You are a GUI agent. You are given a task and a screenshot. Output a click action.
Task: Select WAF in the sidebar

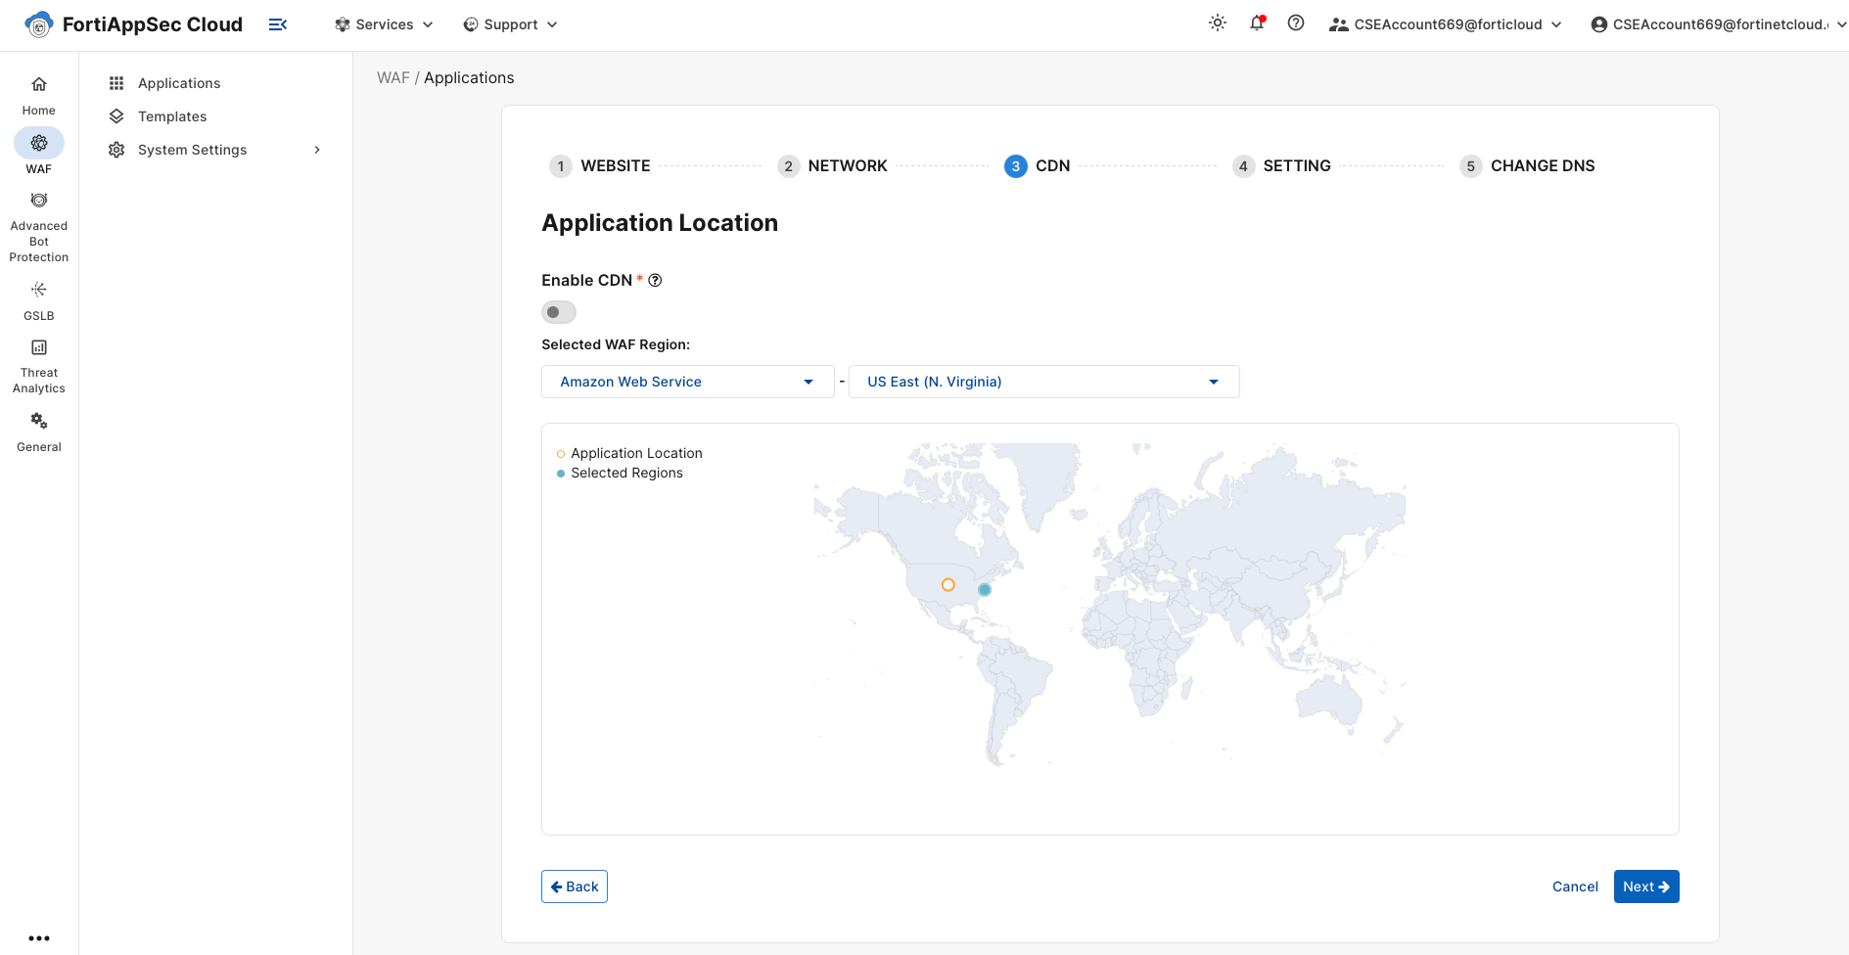tap(39, 153)
